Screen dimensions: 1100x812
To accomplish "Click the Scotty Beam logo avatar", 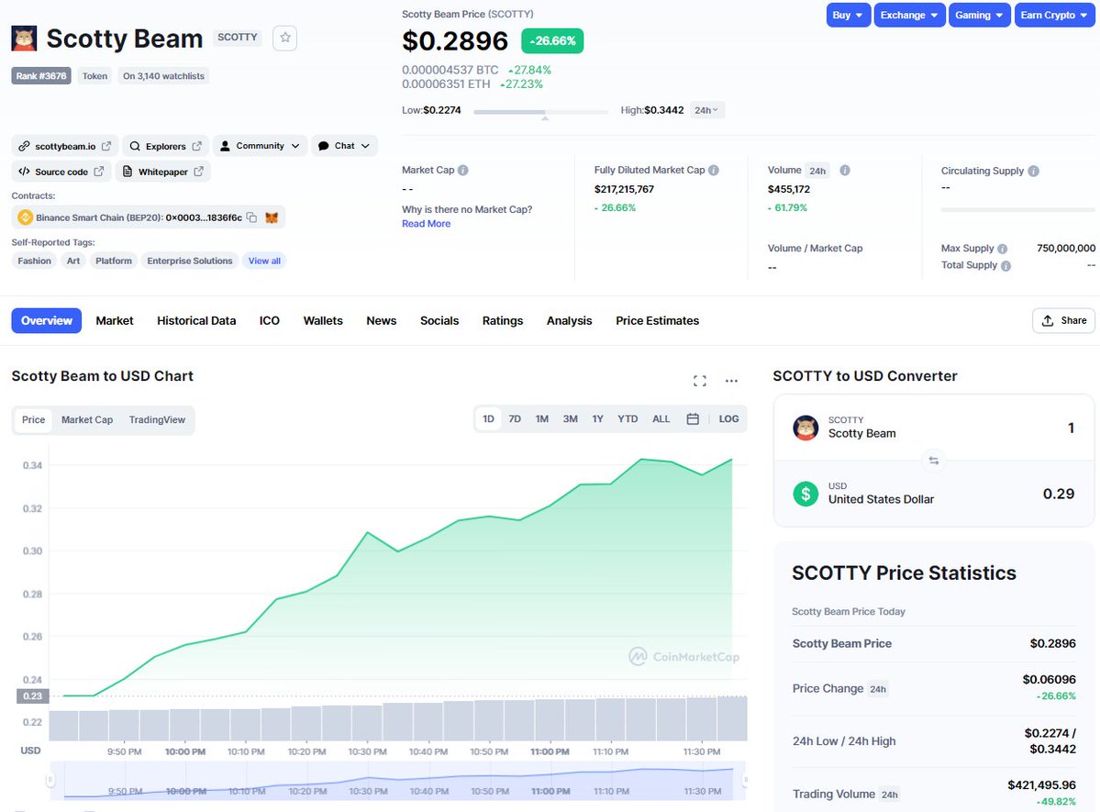I will coord(24,39).
